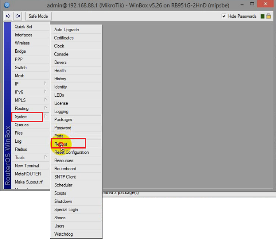Expand the IPv6 submenu arrow

coord(46,92)
